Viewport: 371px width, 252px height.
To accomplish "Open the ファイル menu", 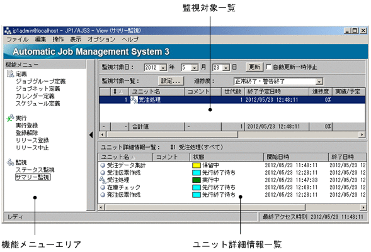I will coord(17,40).
